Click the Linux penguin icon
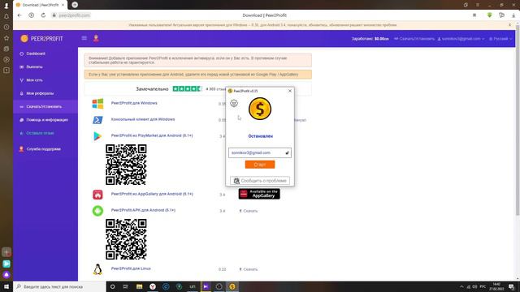 (97, 269)
